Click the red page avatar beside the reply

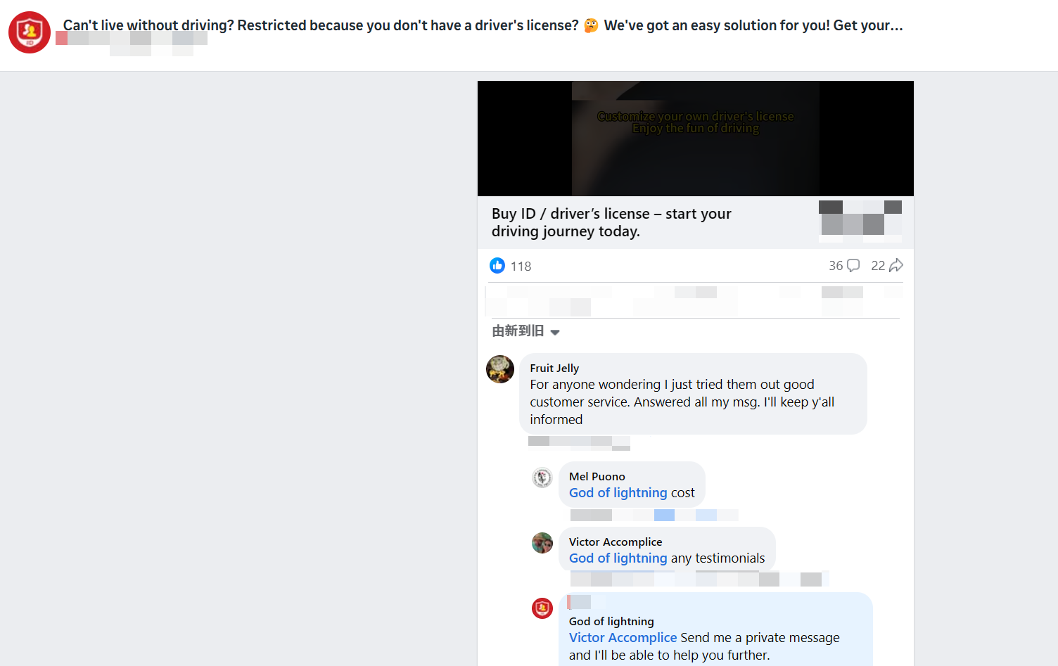[542, 608]
